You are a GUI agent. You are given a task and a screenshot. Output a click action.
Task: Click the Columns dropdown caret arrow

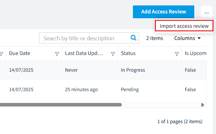[199, 38]
